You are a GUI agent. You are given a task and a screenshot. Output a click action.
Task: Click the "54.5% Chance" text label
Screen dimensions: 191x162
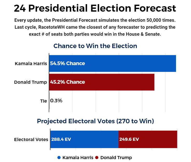(67, 64)
